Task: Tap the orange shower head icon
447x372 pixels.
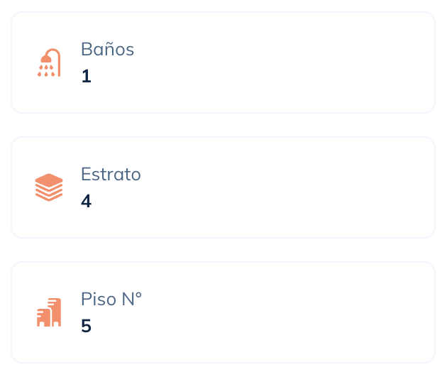Action: (x=49, y=62)
